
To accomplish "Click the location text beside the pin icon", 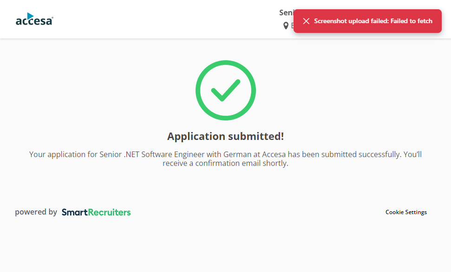I will (x=292, y=26).
